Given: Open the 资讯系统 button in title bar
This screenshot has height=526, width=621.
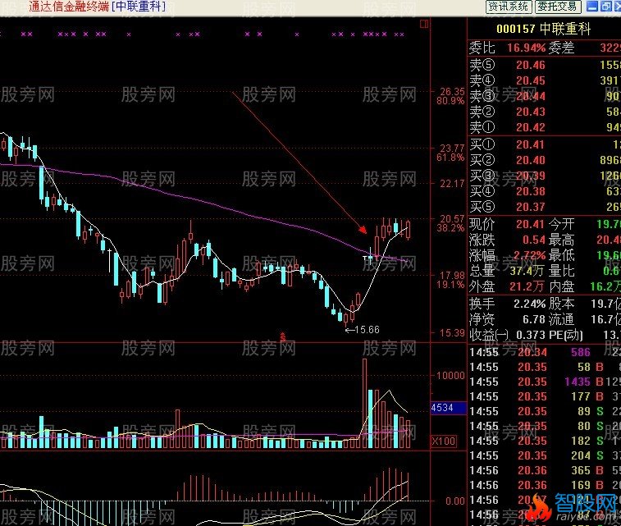Looking at the screenshot, I should [509, 7].
